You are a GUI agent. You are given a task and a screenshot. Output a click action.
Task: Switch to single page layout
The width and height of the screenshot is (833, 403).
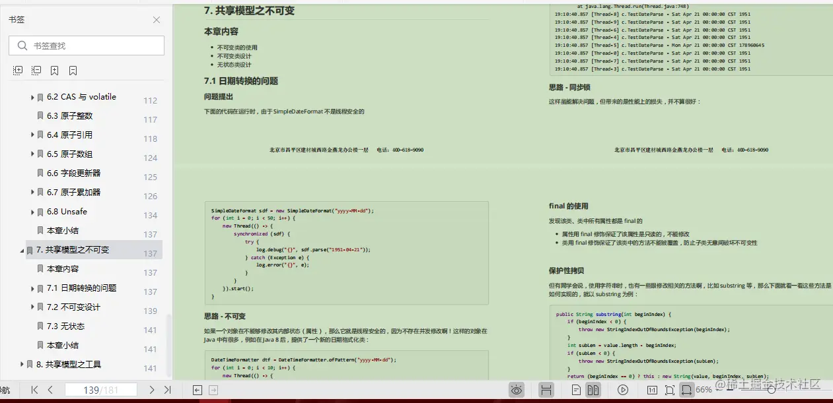(x=577, y=389)
